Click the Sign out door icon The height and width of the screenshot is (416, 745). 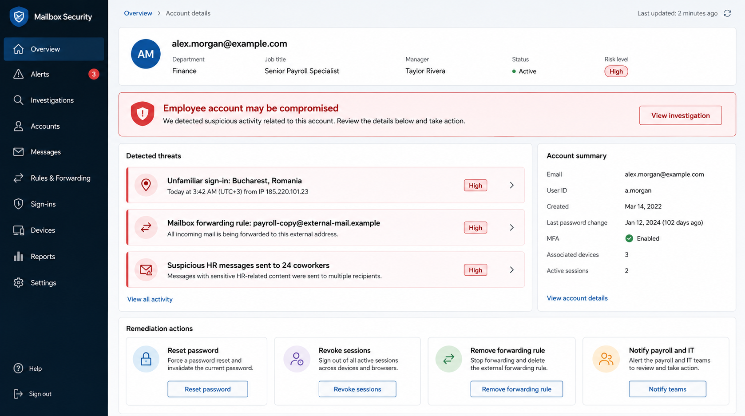[x=18, y=394]
